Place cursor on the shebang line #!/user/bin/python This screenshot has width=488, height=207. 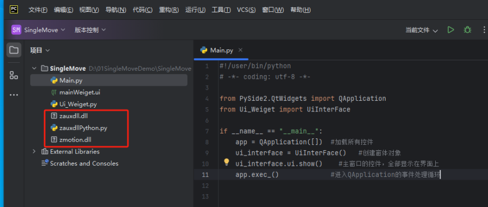pyautogui.click(x=255, y=66)
